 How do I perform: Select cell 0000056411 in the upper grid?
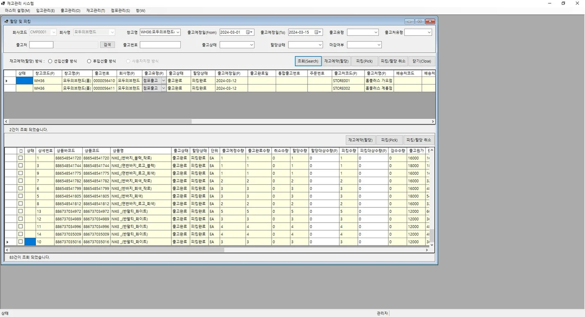104,88
